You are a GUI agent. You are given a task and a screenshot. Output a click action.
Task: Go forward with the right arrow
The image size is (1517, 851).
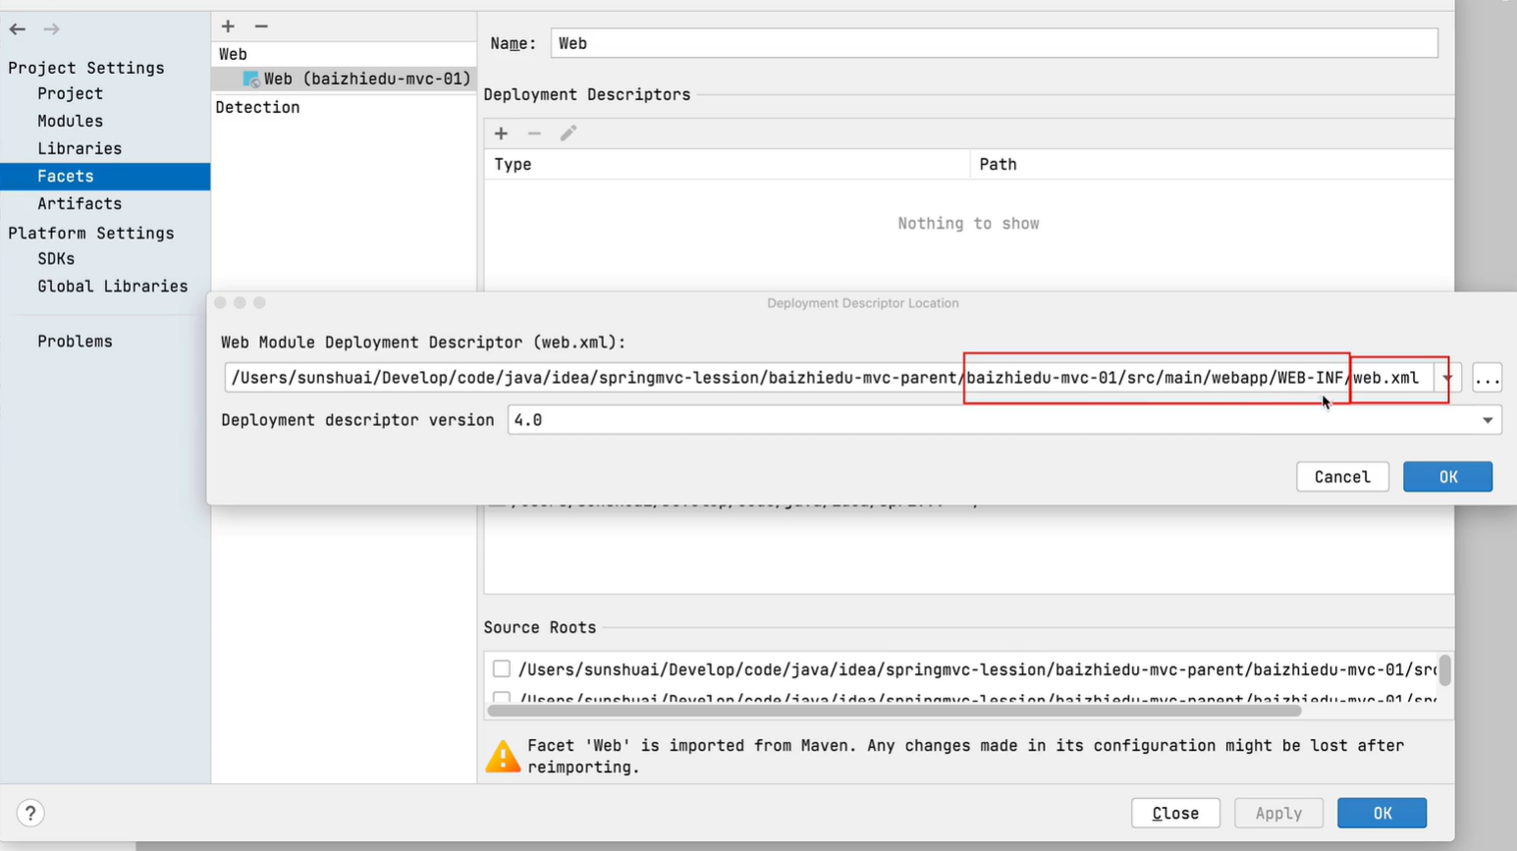tap(51, 28)
